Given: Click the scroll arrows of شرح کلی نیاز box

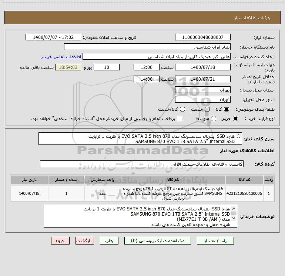Looking at the screenshot, I should (239, 136).
